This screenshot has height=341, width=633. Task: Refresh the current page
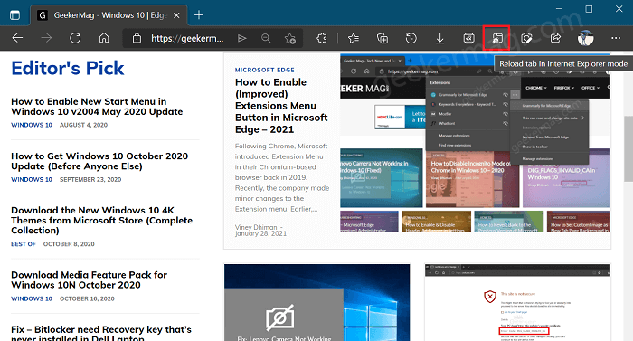[75, 38]
